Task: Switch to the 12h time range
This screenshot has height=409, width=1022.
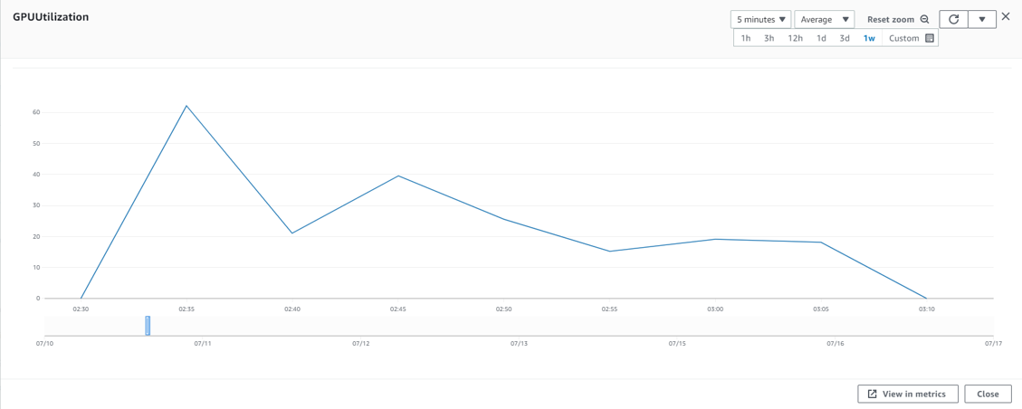Action: (795, 38)
